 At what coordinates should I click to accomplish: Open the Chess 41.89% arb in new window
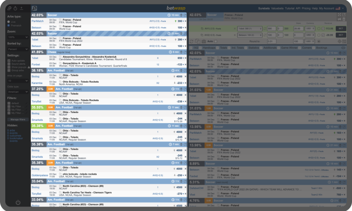click(185, 52)
